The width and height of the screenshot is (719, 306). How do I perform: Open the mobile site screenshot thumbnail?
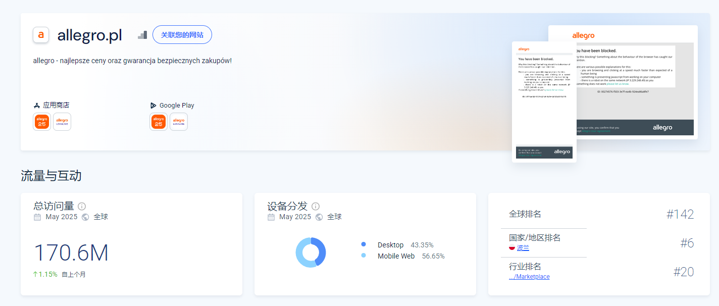(544, 102)
